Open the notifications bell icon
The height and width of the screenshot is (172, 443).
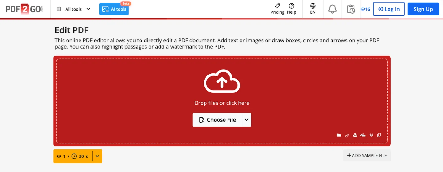click(x=332, y=9)
